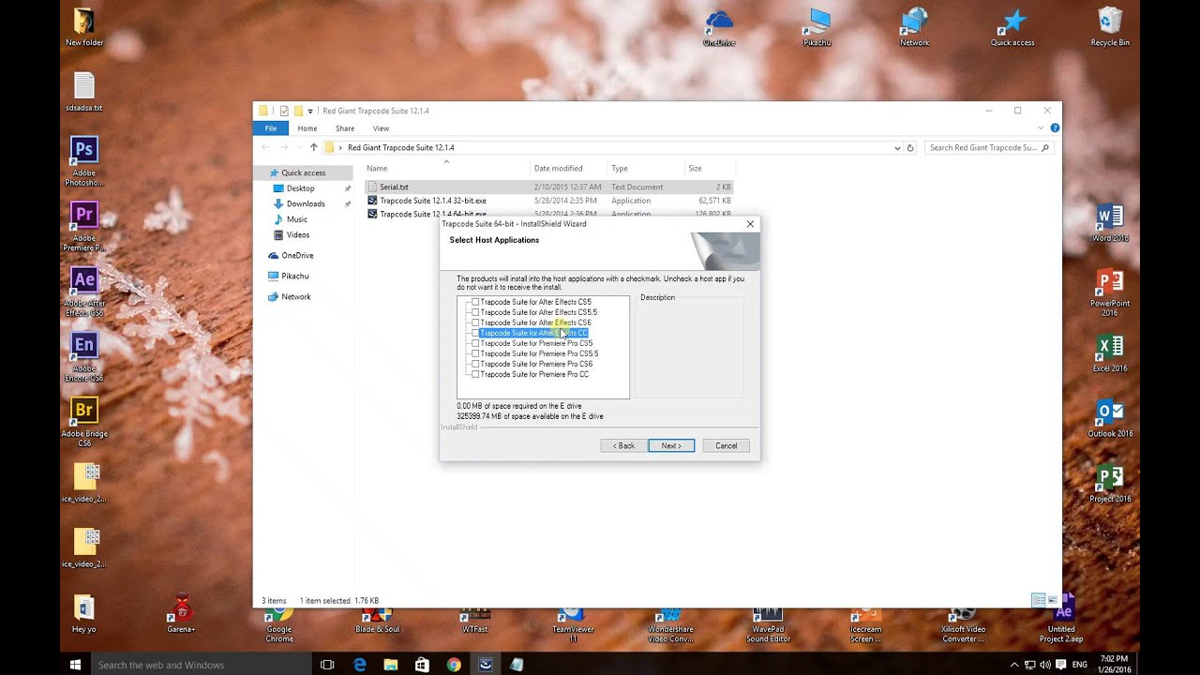Image resolution: width=1200 pixels, height=675 pixels.
Task: Cancel the Trapcode Suite installation
Action: click(727, 445)
